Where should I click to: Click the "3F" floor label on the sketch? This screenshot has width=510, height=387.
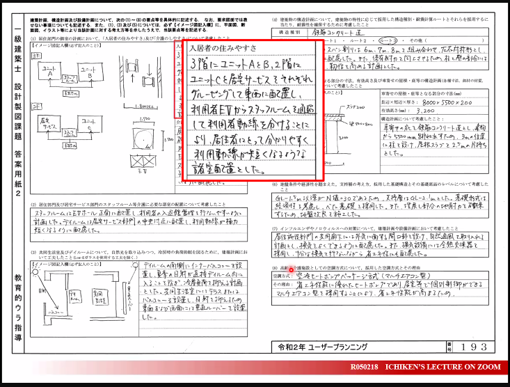point(36,56)
